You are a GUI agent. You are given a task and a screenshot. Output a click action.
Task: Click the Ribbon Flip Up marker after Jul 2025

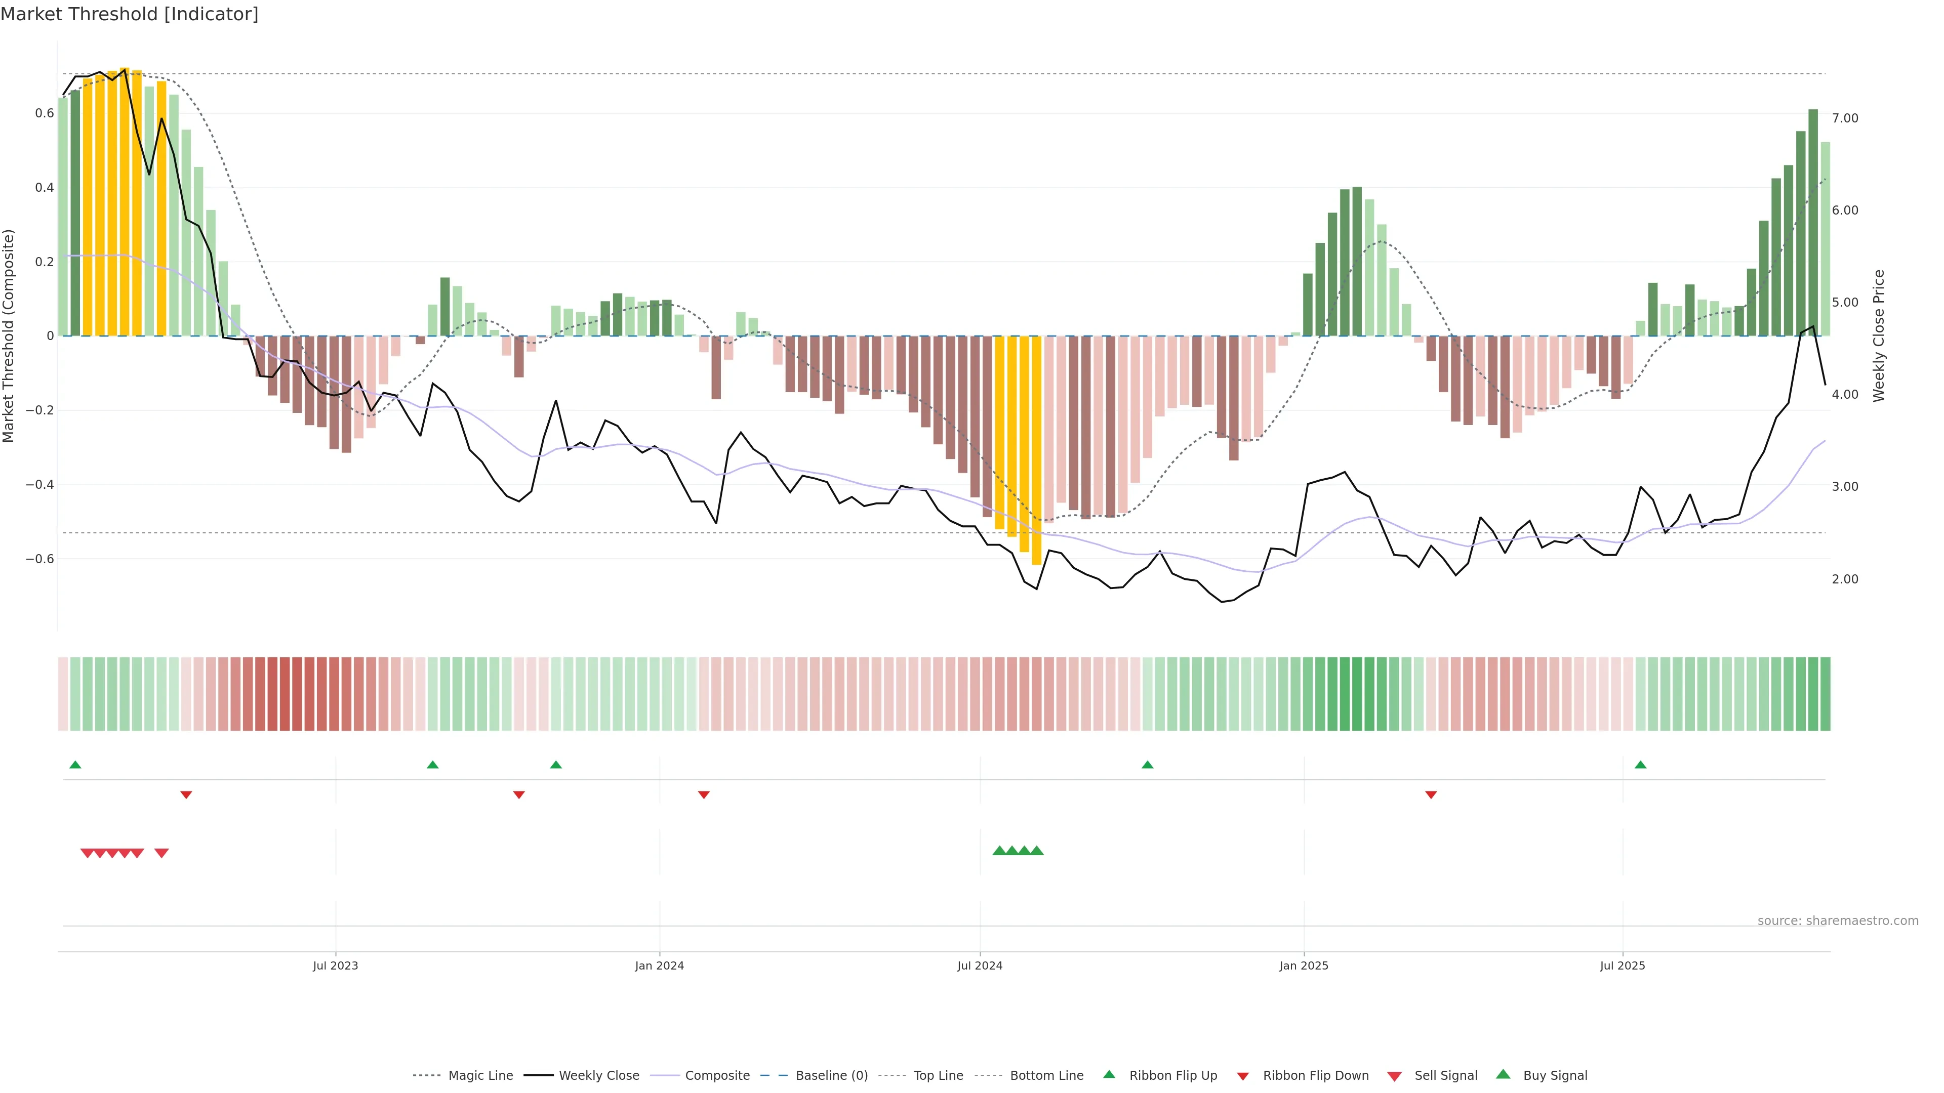(1640, 765)
